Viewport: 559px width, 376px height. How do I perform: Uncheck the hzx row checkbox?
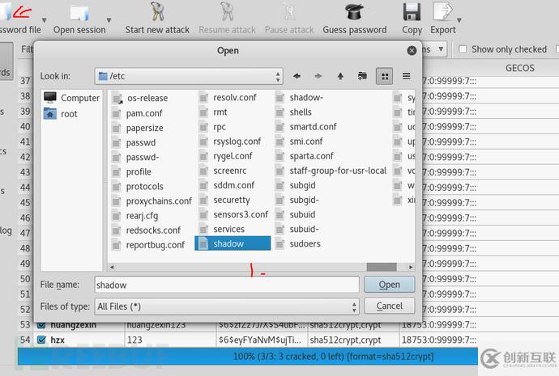pos(41,340)
